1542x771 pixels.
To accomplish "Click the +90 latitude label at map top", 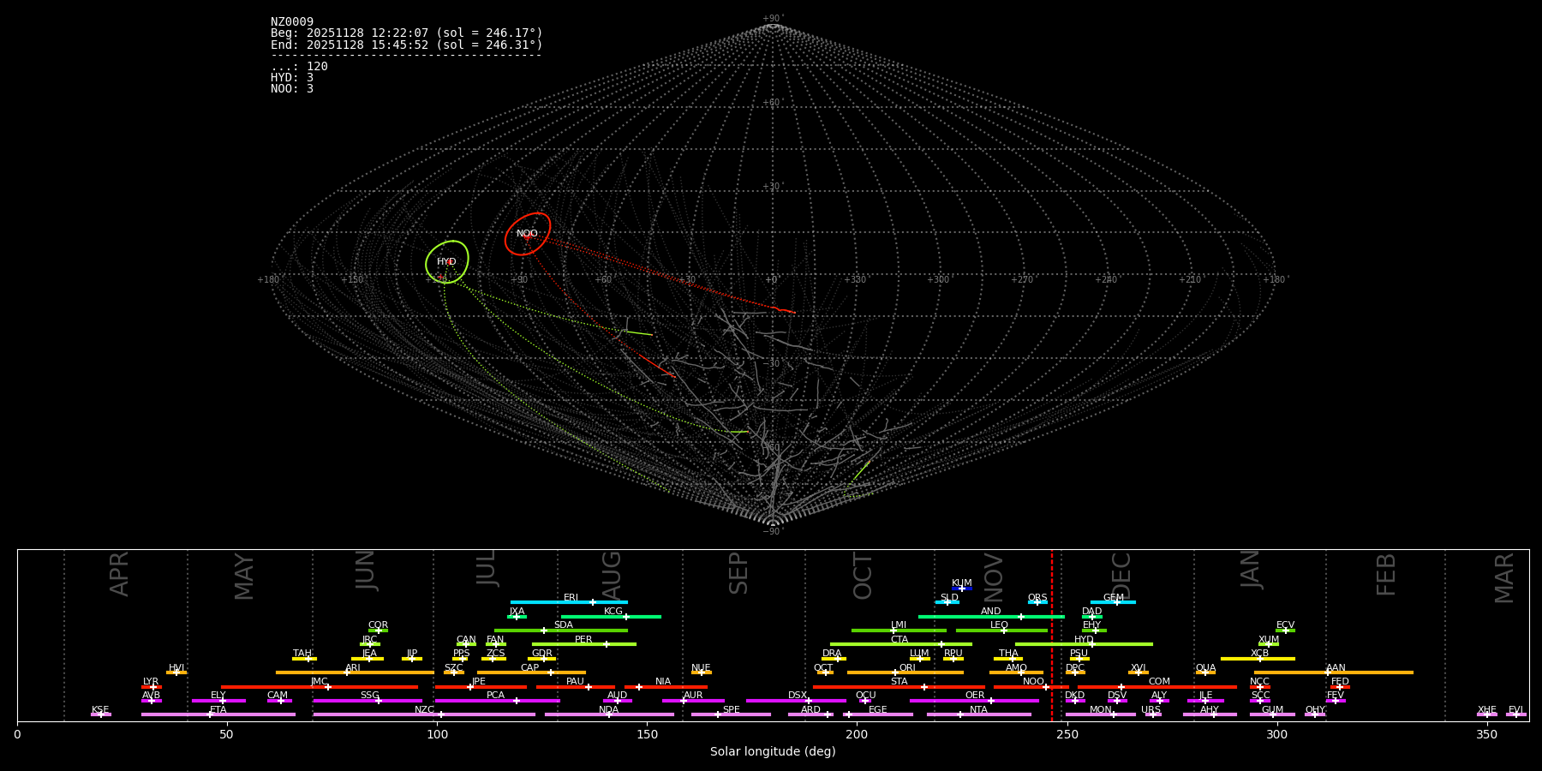I will point(772,19).
